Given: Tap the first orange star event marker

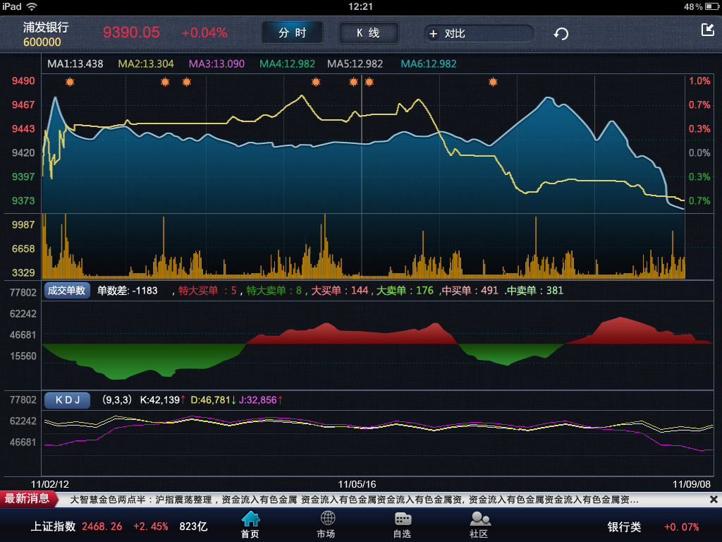Looking at the screenshot, I should (70, 82).
